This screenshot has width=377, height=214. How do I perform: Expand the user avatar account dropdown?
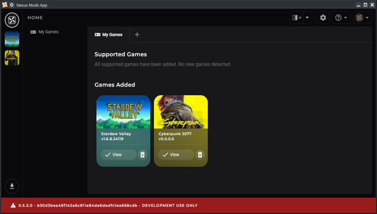pos(362,18)
